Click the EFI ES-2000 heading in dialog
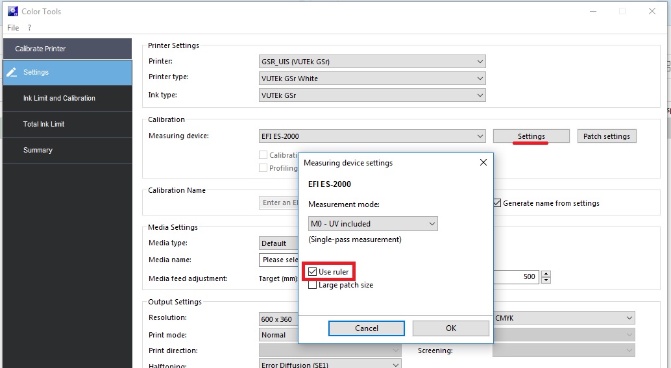Image resolution: width=671 pixels, height=368 pixels. (330, 184)
